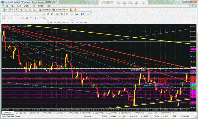Click the 3434/2 kb connection status
This screenshot has height=119, width=198.
185,116
